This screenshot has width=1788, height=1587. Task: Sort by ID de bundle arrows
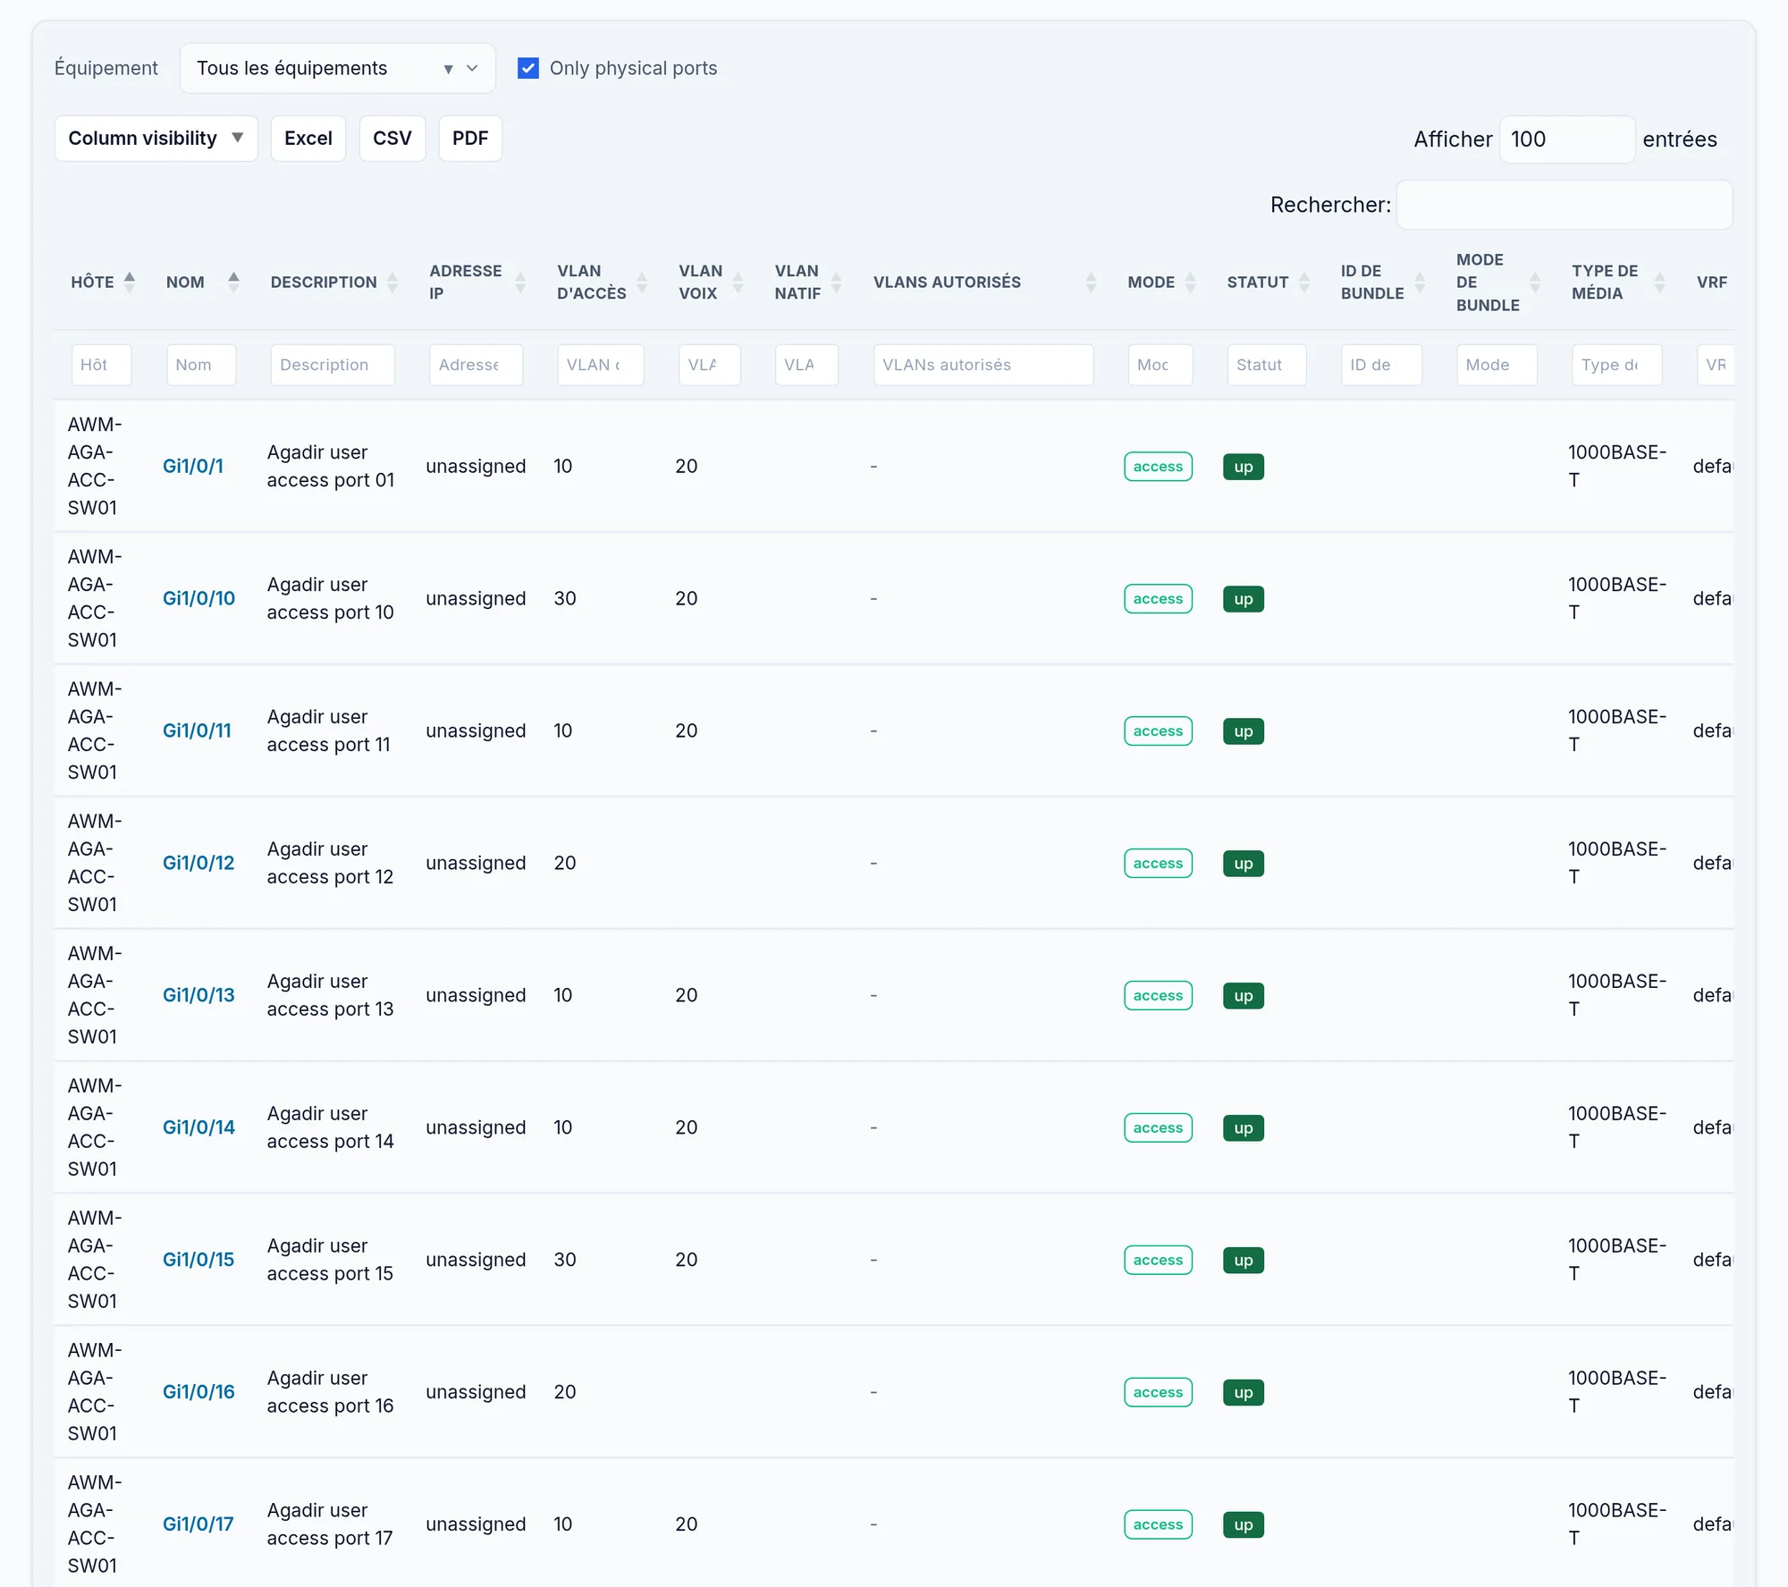pos(1420,283)
